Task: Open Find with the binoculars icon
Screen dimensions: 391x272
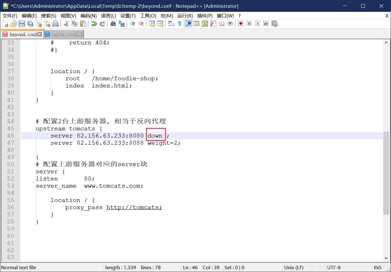Action: pos(113,24)
